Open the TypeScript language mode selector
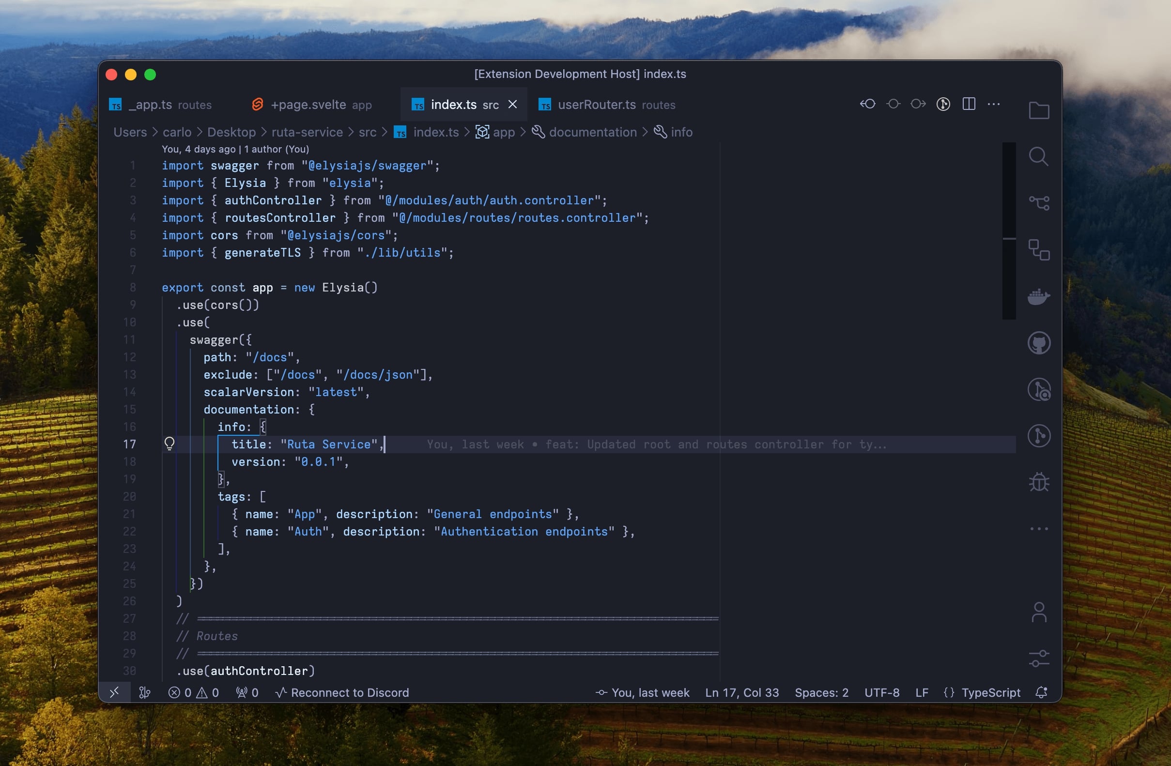1171x766 pixels. 990,692
